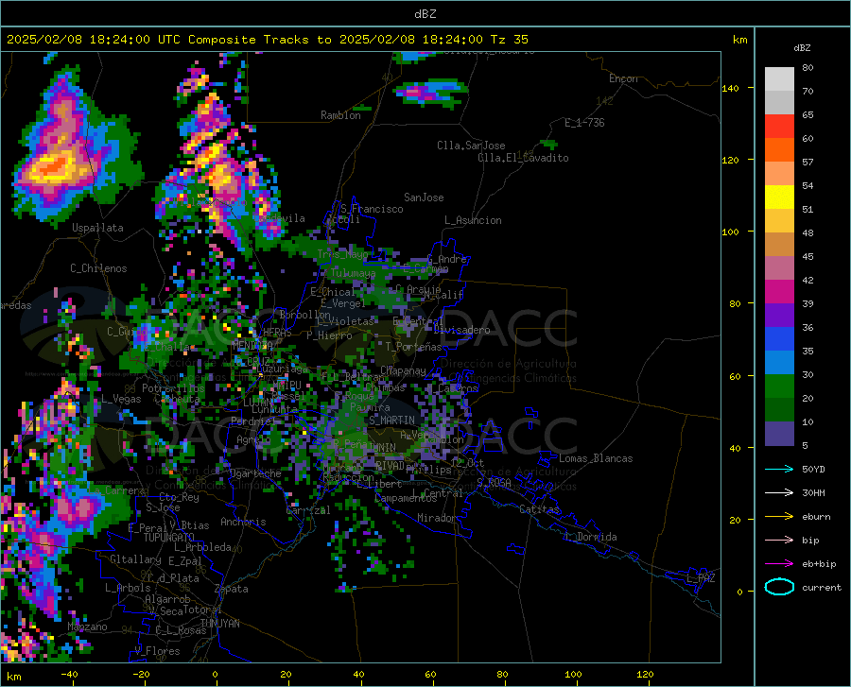Viewport: 851px width, 687px height.
Task: Click the C_Chilenos map label
Action: click(98, 268)
